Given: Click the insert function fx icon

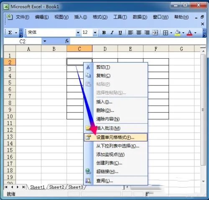Looking at the screenshot, I should point(67,41).
